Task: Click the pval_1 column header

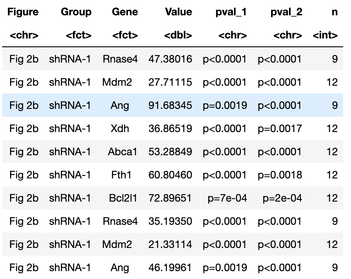Action: coord(231,12)
